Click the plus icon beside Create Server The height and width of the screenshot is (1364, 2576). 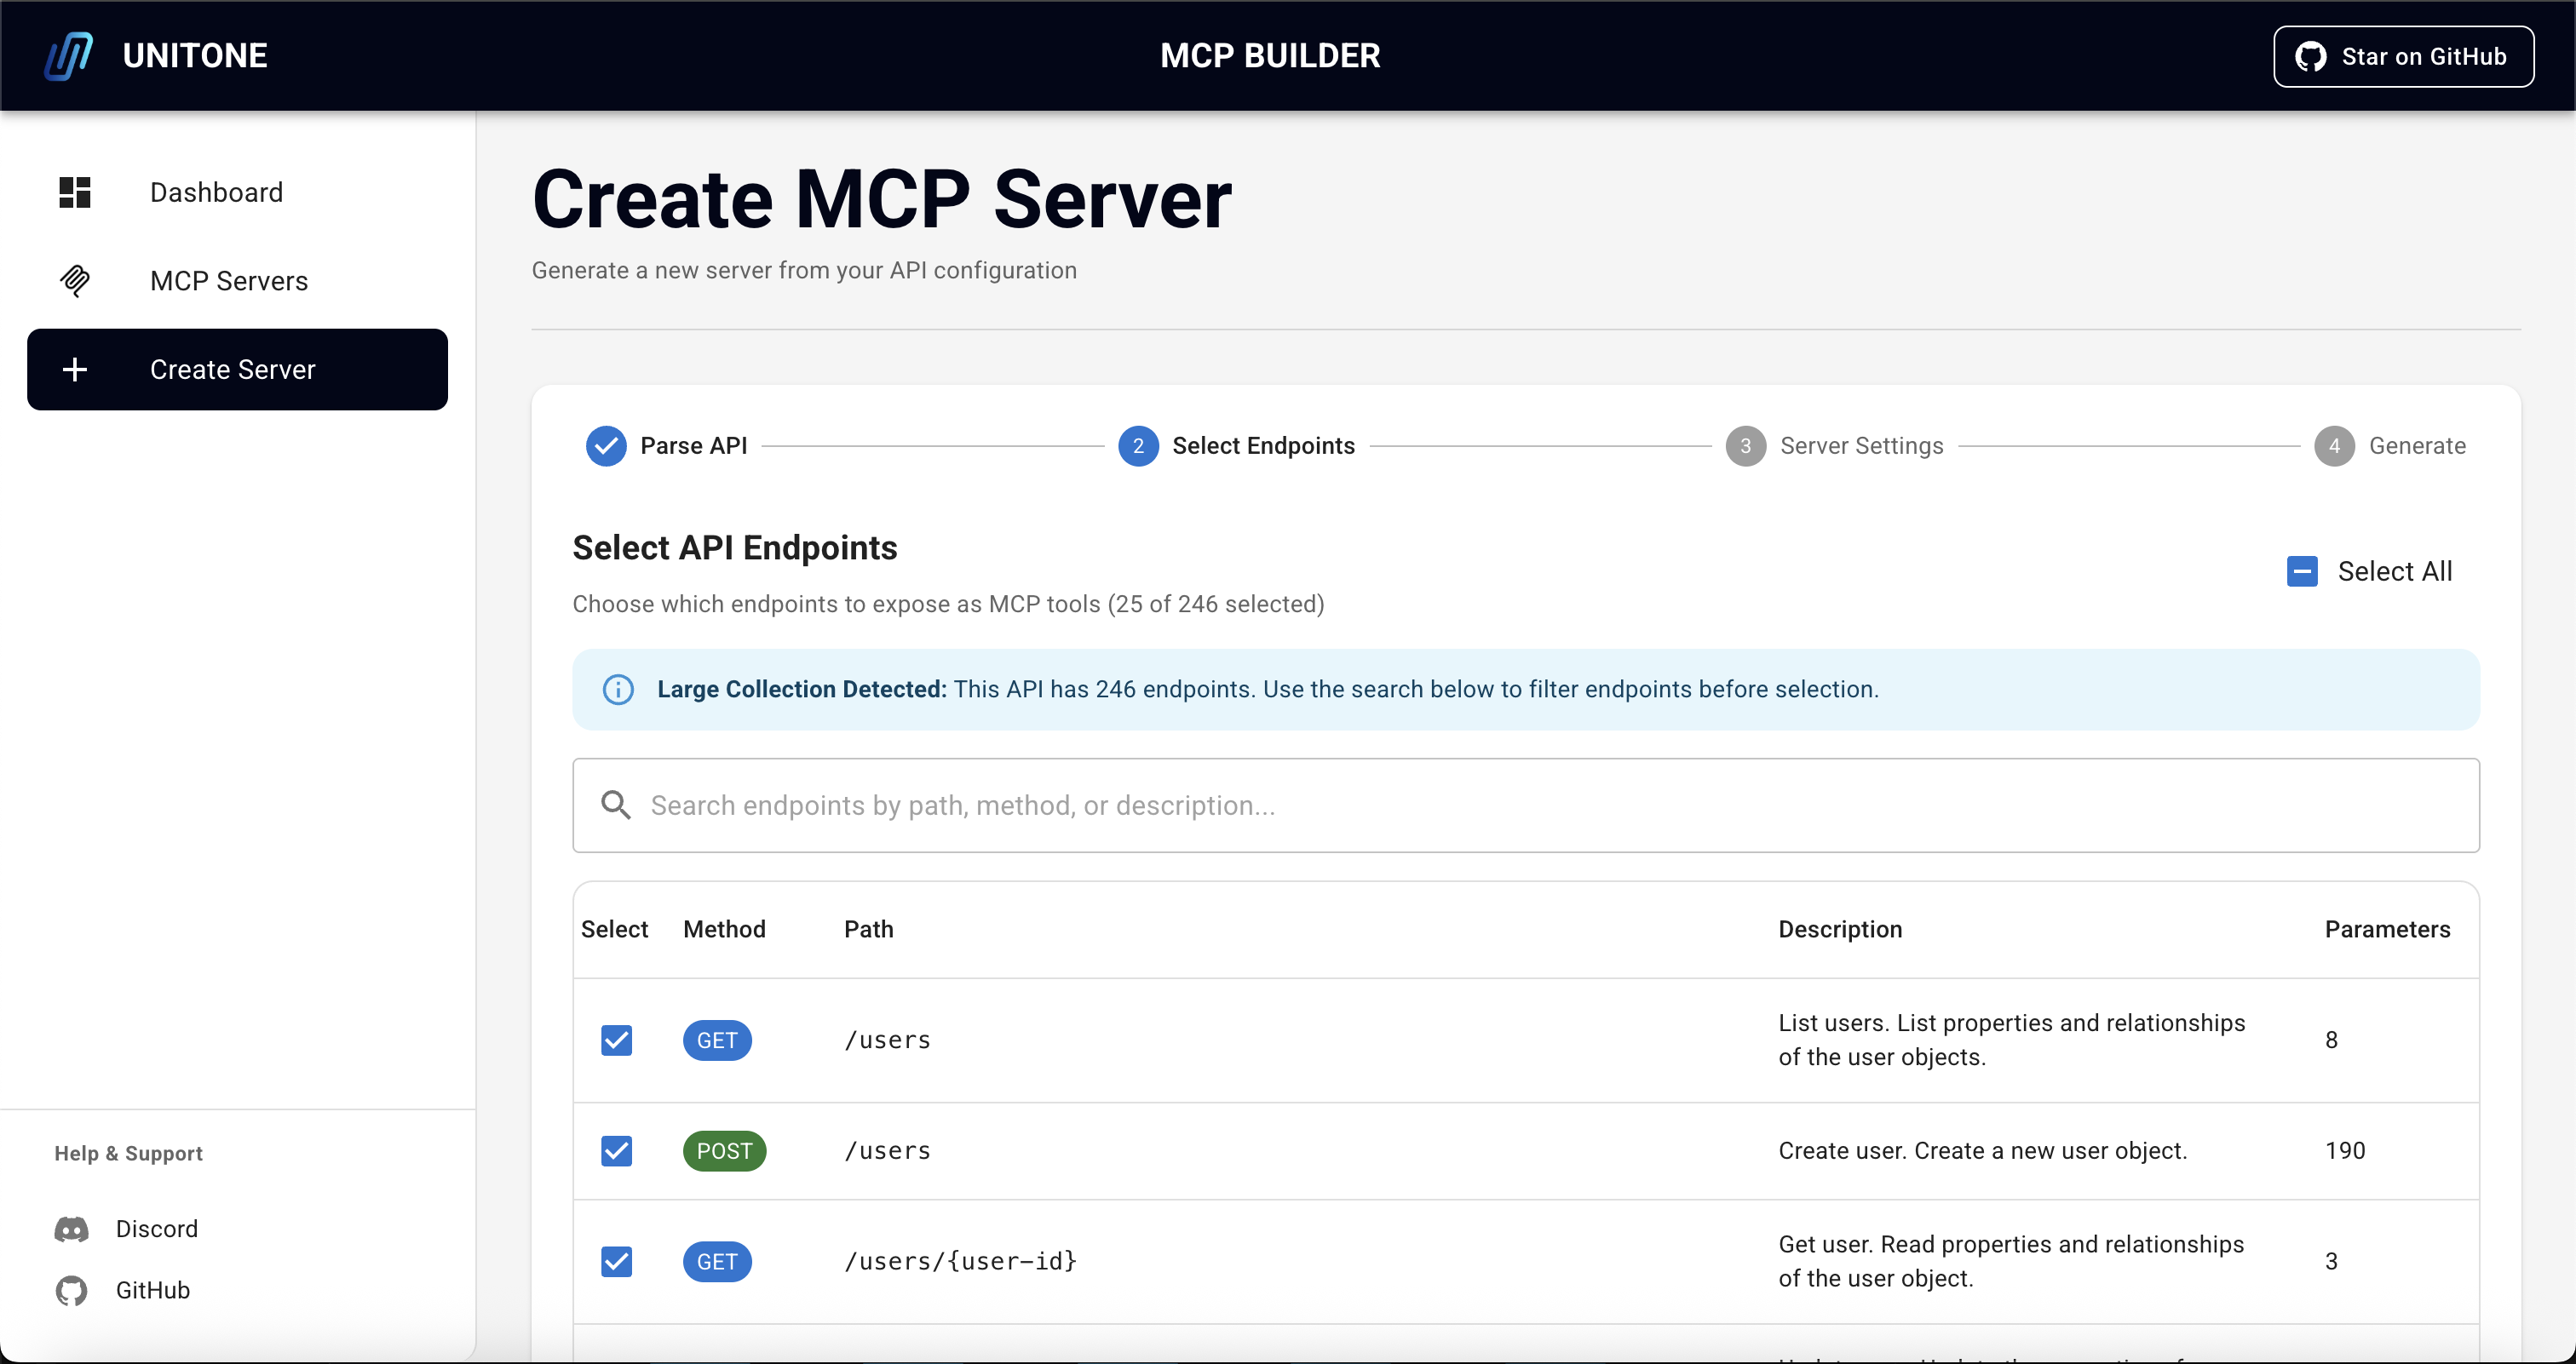pos(75,370)
